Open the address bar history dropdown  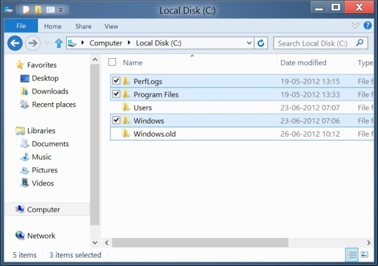tap(249, 43)
